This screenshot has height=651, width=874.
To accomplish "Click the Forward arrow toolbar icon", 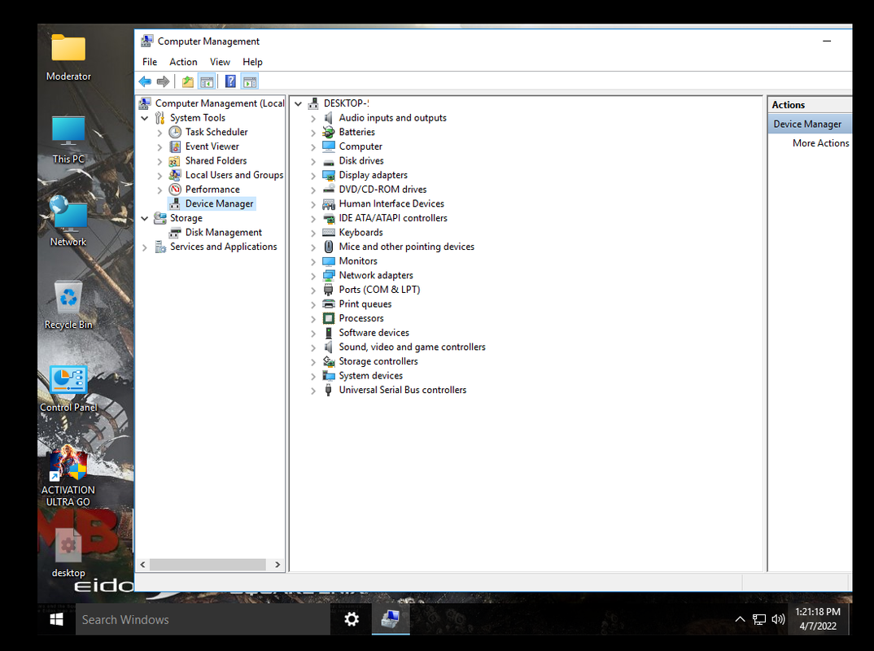I will coord(163,82).
